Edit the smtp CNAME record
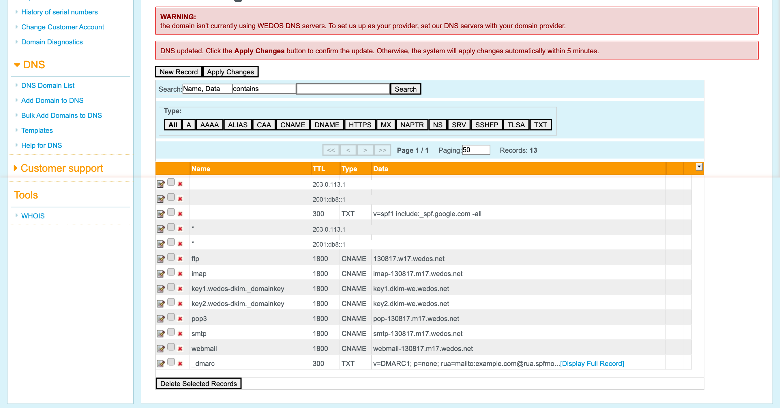 coord(161,333)
